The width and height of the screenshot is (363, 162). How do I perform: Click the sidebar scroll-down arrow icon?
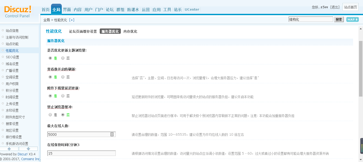click(28, 149)
